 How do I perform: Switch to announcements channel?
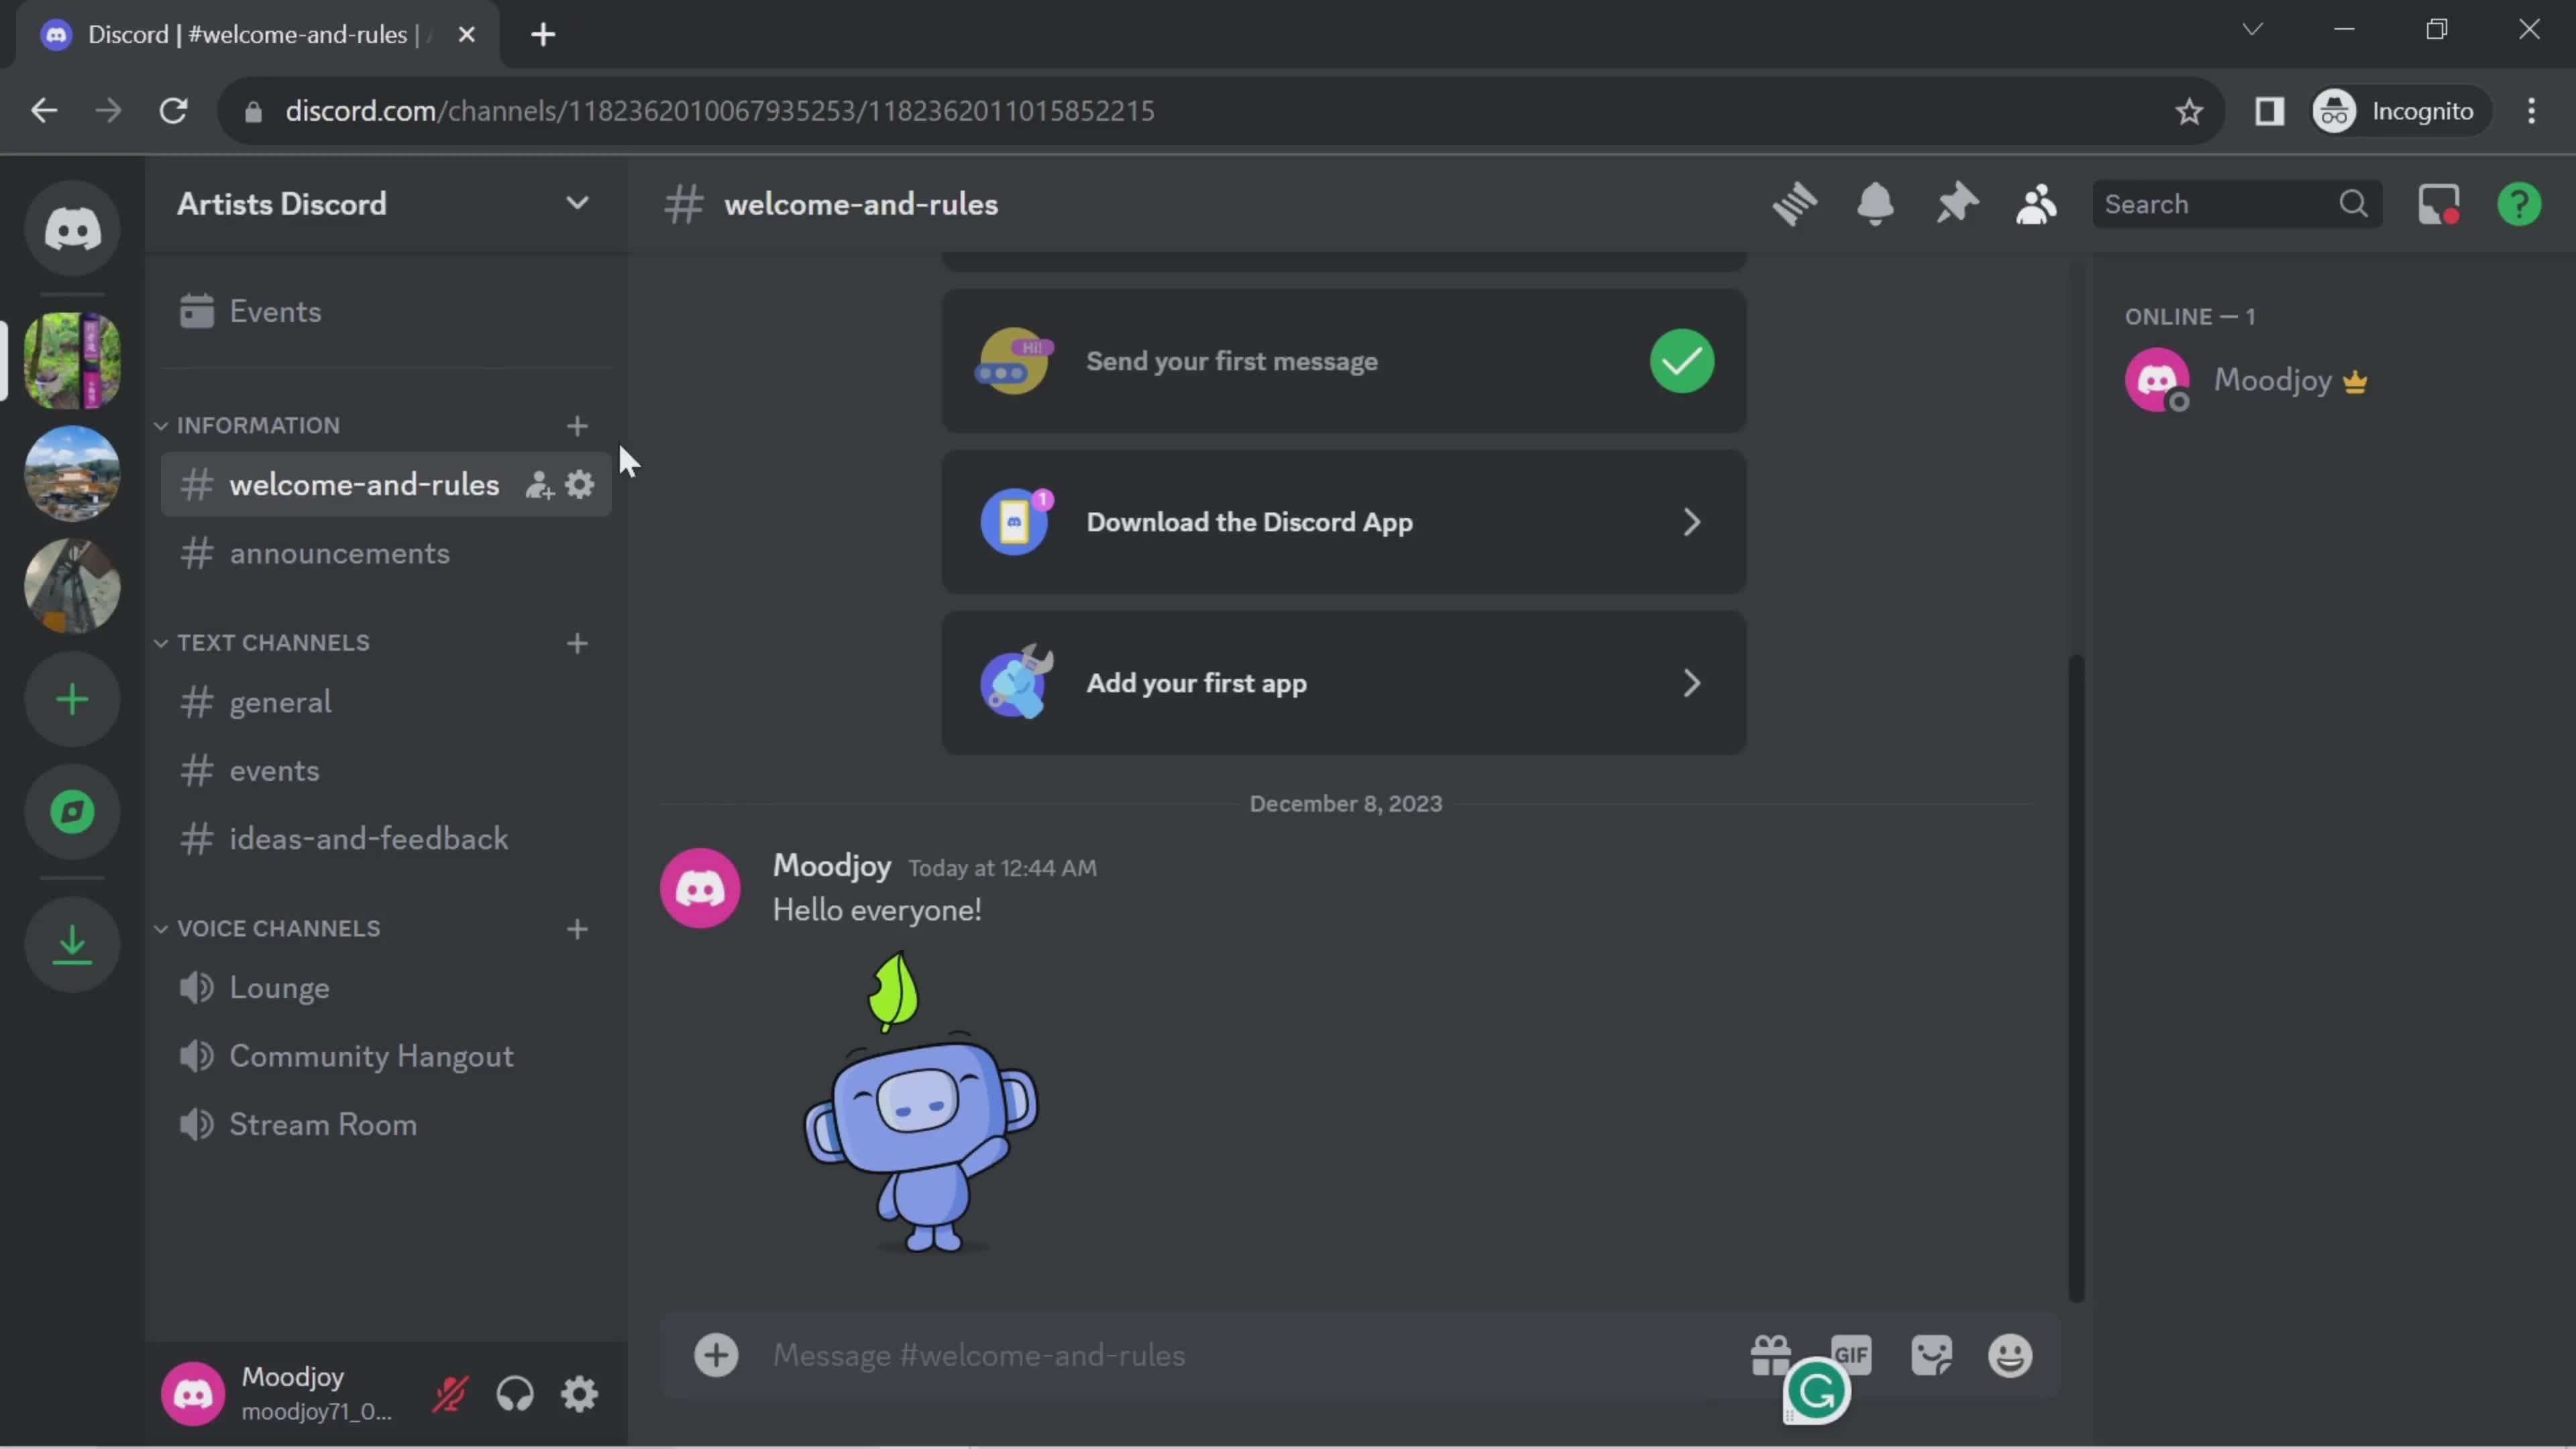386,554
